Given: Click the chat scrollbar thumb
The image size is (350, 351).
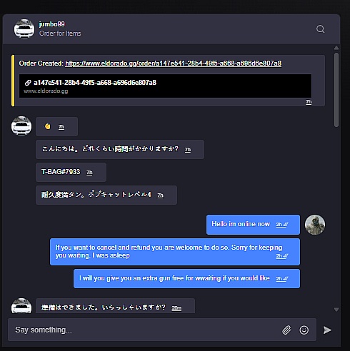Looking at the screenshot, I should 336,90.
